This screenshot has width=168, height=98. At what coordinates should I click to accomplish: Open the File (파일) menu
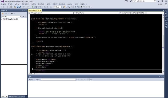click(x=3, y=4)
